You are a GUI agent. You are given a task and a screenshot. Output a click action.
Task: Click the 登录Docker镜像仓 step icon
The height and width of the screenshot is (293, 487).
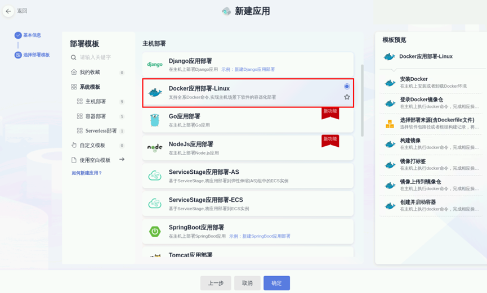[390, 103]
